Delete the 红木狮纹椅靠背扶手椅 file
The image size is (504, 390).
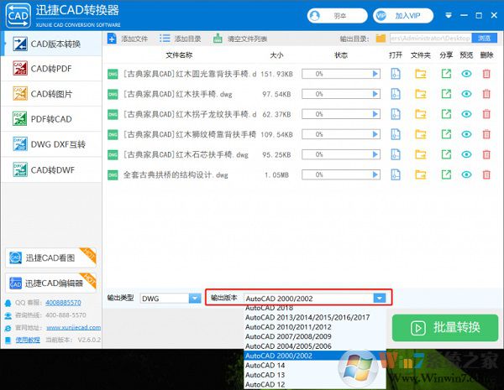[486, 134]
